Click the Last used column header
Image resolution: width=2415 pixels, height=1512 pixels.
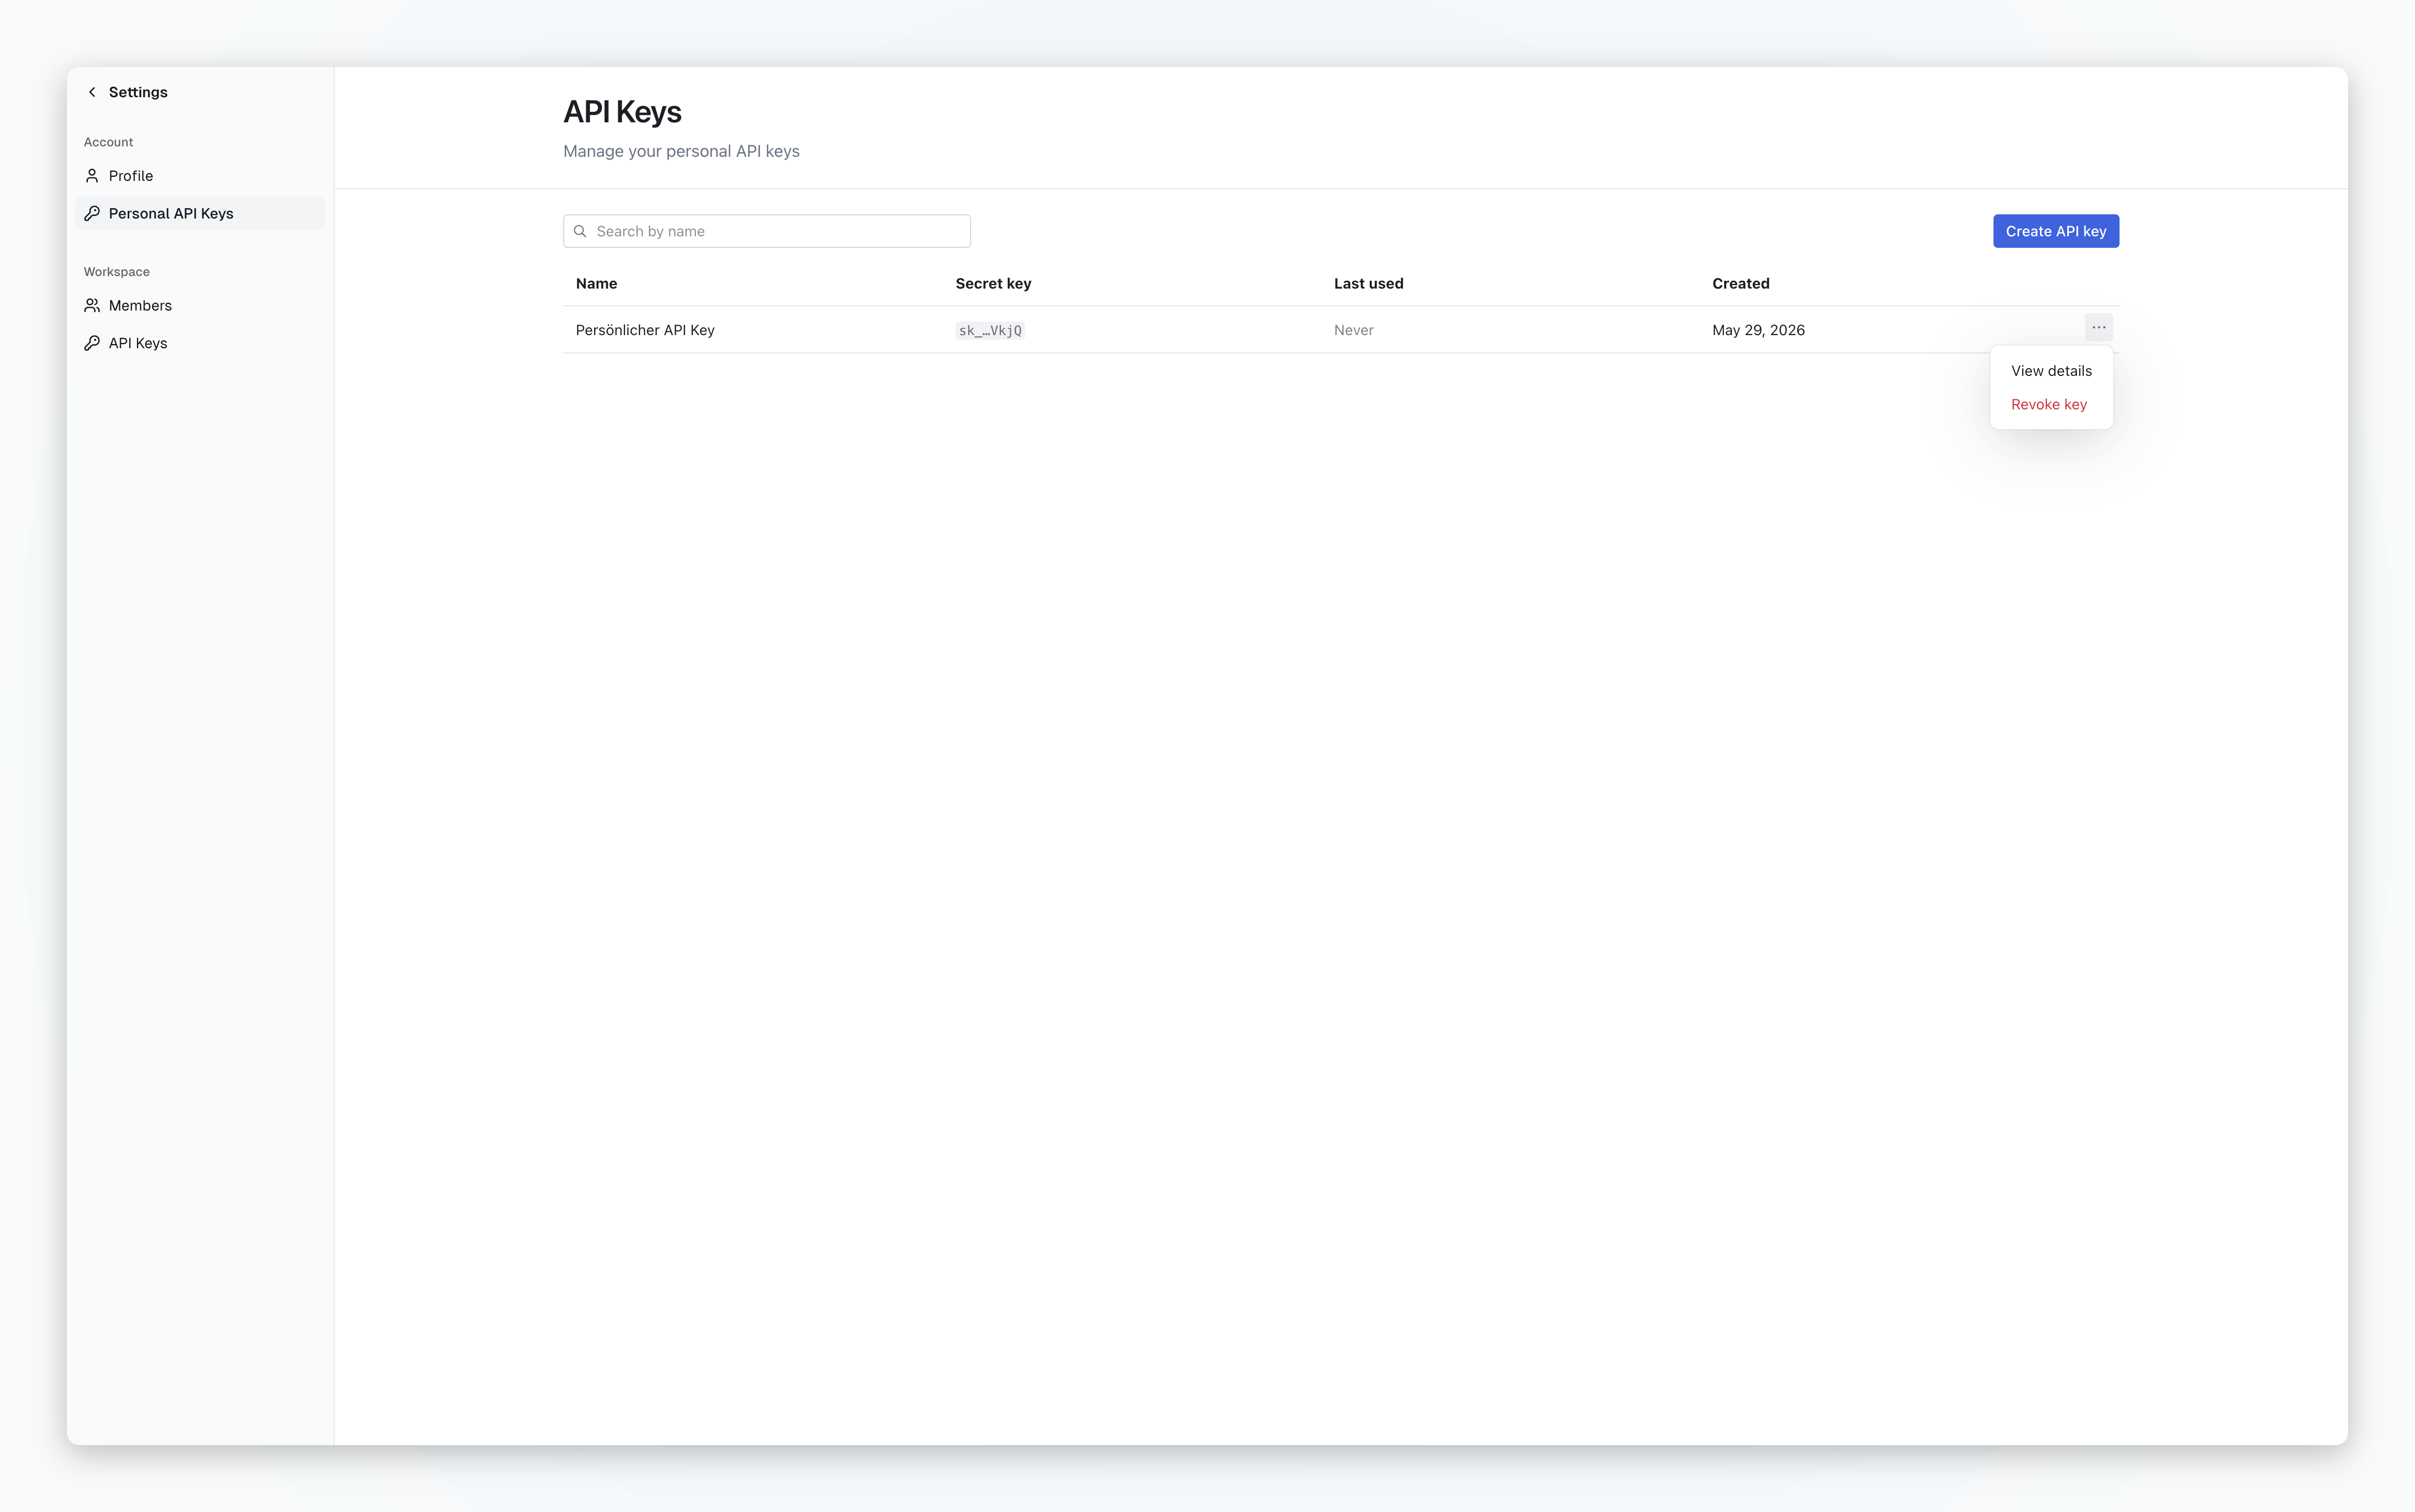tap(1368, 284)
